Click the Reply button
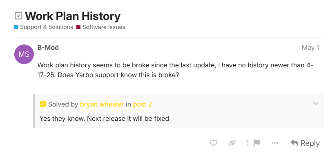Viewport: 332px width, 160px height. pos(305,143)
